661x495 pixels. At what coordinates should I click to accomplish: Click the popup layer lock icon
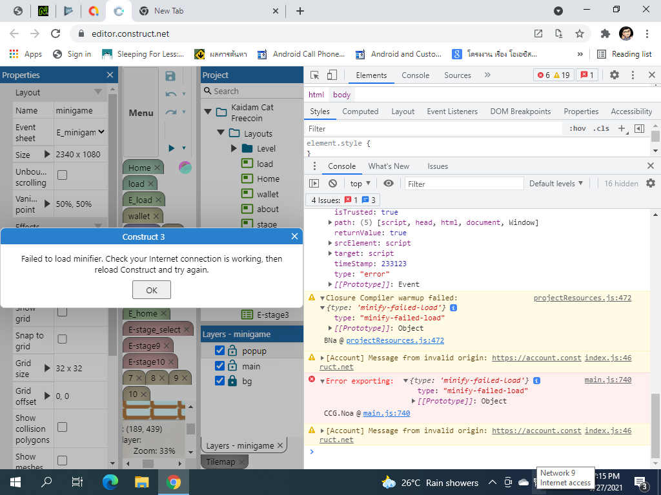click(232, 351)
